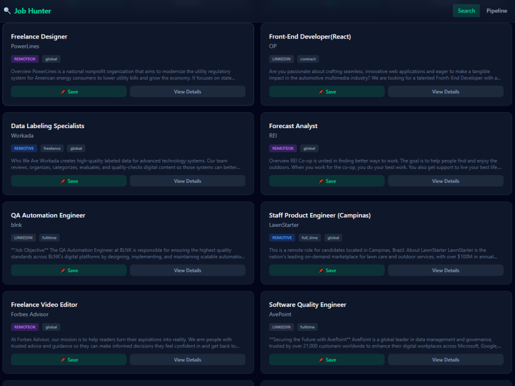This screenshot has height=386, width=515.
Task: Save the Forecast Analyst job
Action: (x=327, y=181)
